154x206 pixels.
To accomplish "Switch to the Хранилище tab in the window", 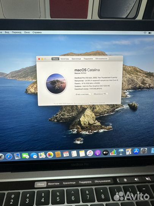I will [x=76, y=59].
